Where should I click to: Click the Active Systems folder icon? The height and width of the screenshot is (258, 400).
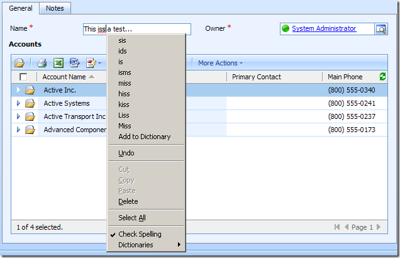(30, 103)
